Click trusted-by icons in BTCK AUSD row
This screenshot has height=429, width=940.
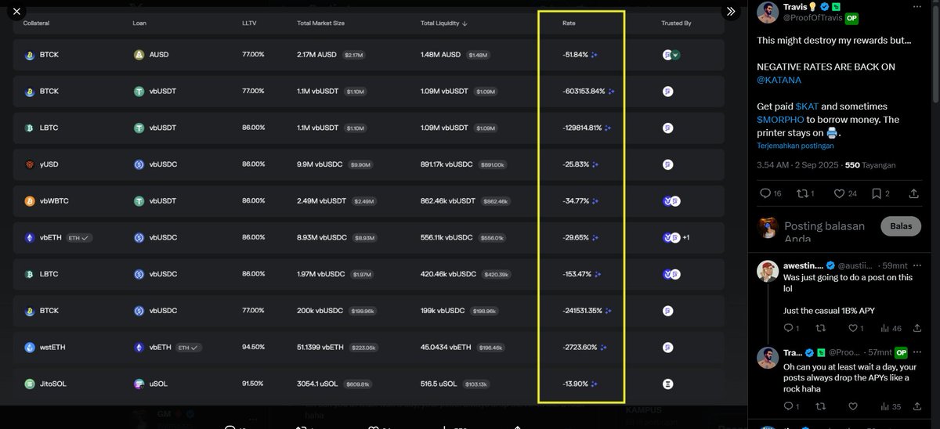(x=671, y=55)
